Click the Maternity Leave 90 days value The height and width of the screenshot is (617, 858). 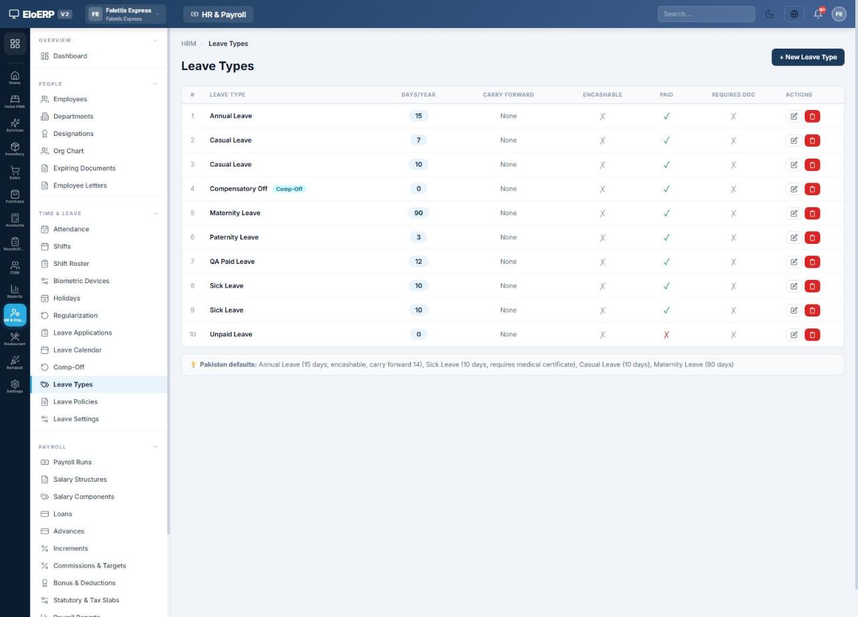tap(418, 213)
